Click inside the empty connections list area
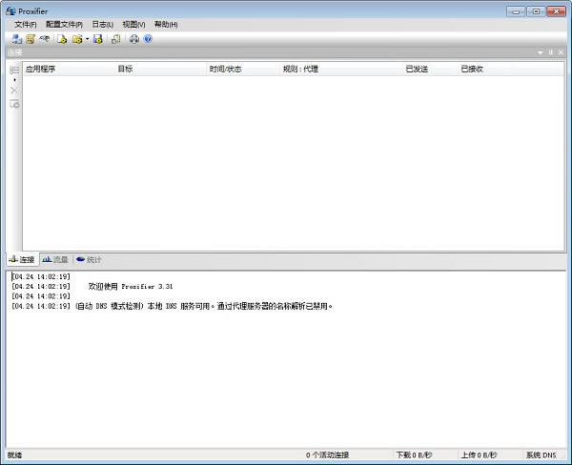Screen dimensions: 572x465 (x=294, y=163)
